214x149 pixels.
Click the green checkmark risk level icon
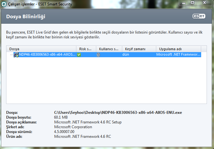pos(79,55)
